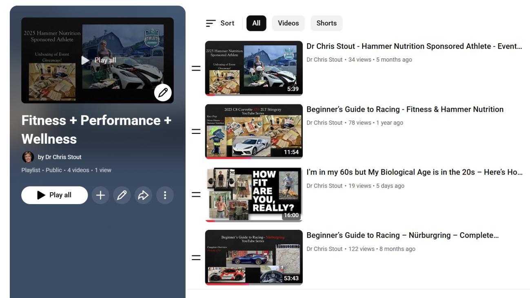Click the 5:39 Hammer Nutrition video thumbnail
This screenshot has width=530, height=298.
(254, 69)
